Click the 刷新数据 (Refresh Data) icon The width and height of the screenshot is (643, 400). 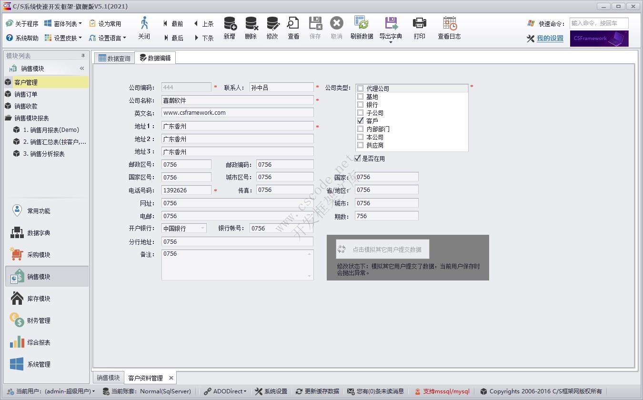pyautogui.click(x=362, y=29)
